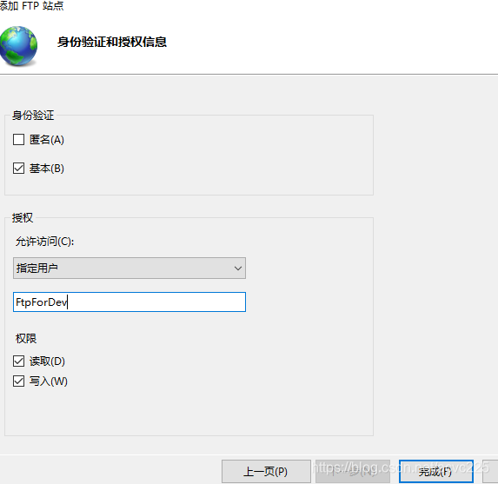Click the 身份验证和授权信息 heading text
Screen dimensions: 498x484
(x=112, y=42)
